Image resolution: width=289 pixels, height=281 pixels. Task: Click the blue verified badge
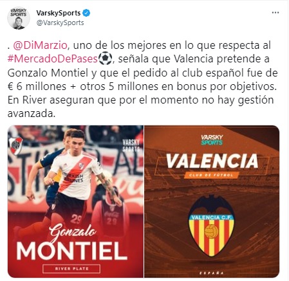(86, 13)
